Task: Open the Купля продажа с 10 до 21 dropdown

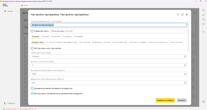Action: 185,31
